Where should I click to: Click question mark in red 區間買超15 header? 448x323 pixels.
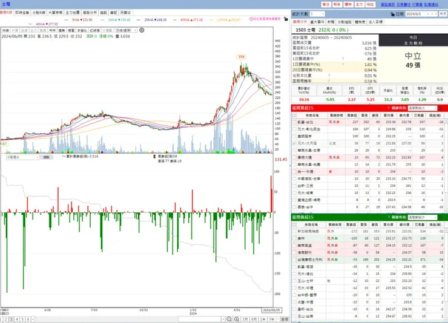click(x=389, y=108)
